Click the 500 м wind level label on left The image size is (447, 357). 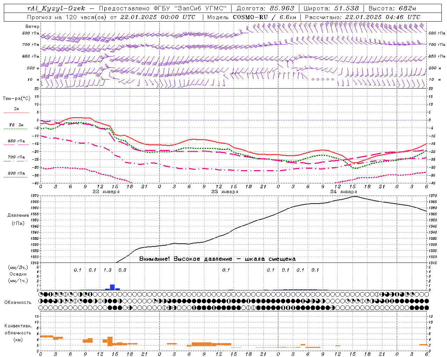coord(33,68)
